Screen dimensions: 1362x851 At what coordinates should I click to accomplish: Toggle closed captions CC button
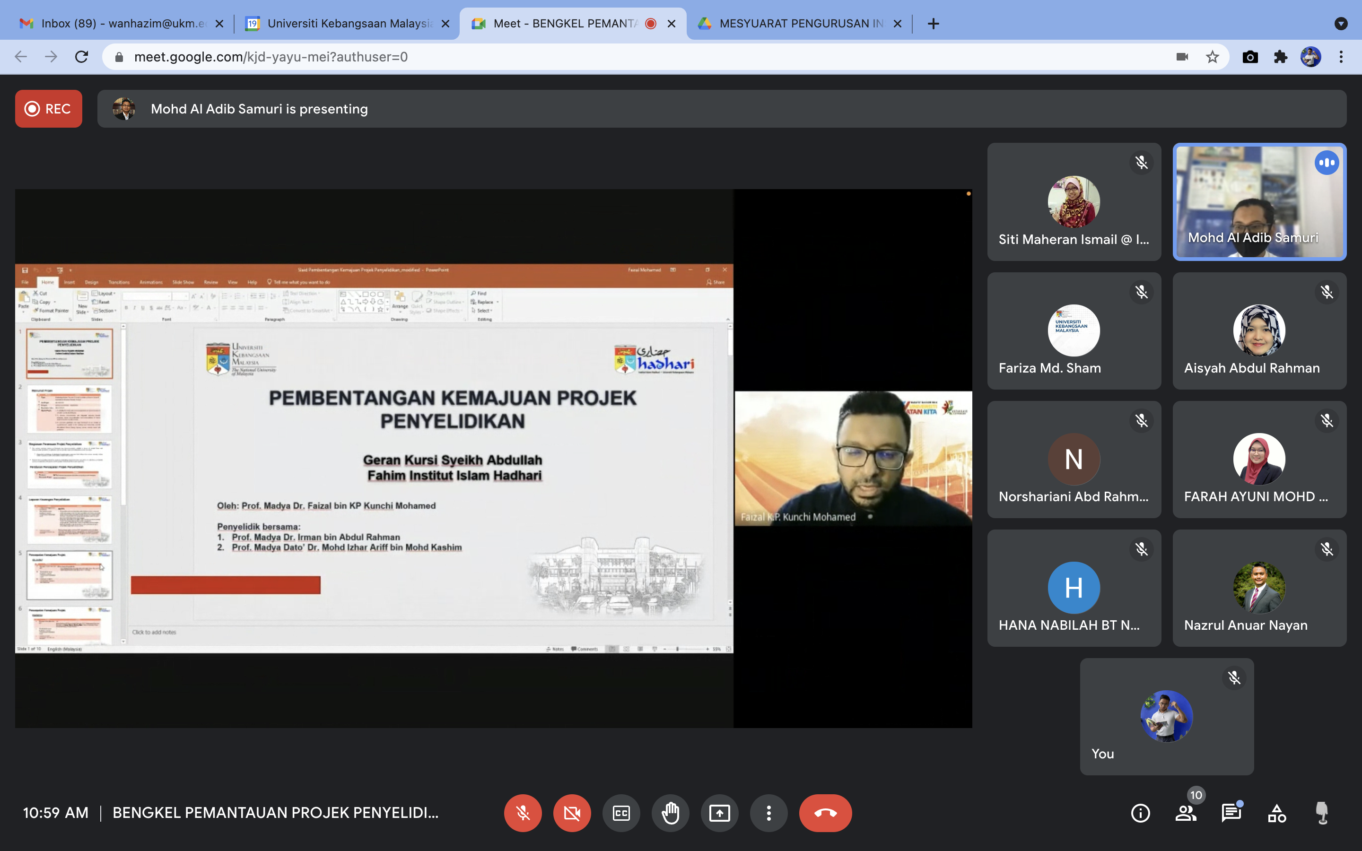pos(621,813)
